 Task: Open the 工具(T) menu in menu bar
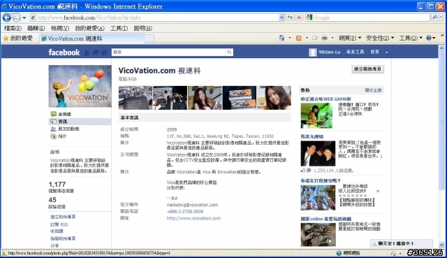[119, 28]
